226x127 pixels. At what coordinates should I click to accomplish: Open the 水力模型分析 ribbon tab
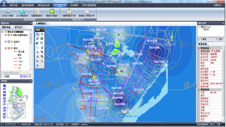pyautogui.click(x=60, y=5)
